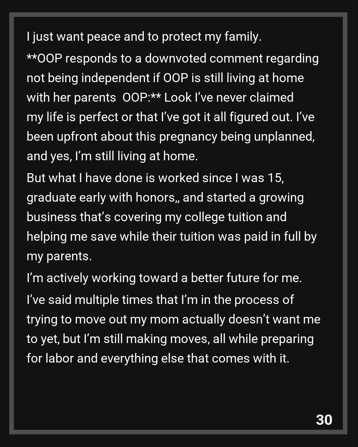Screen dimensions: 358x447
Task: Click the final line "for labor and everything else"
Action: (x=158, y=358)
